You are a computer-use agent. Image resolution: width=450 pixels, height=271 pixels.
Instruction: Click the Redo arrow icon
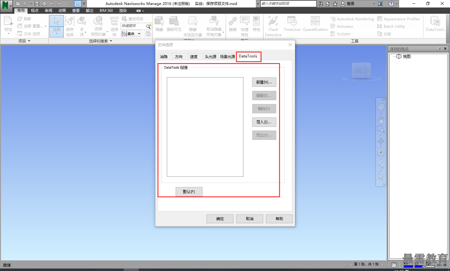coord(59,4)
